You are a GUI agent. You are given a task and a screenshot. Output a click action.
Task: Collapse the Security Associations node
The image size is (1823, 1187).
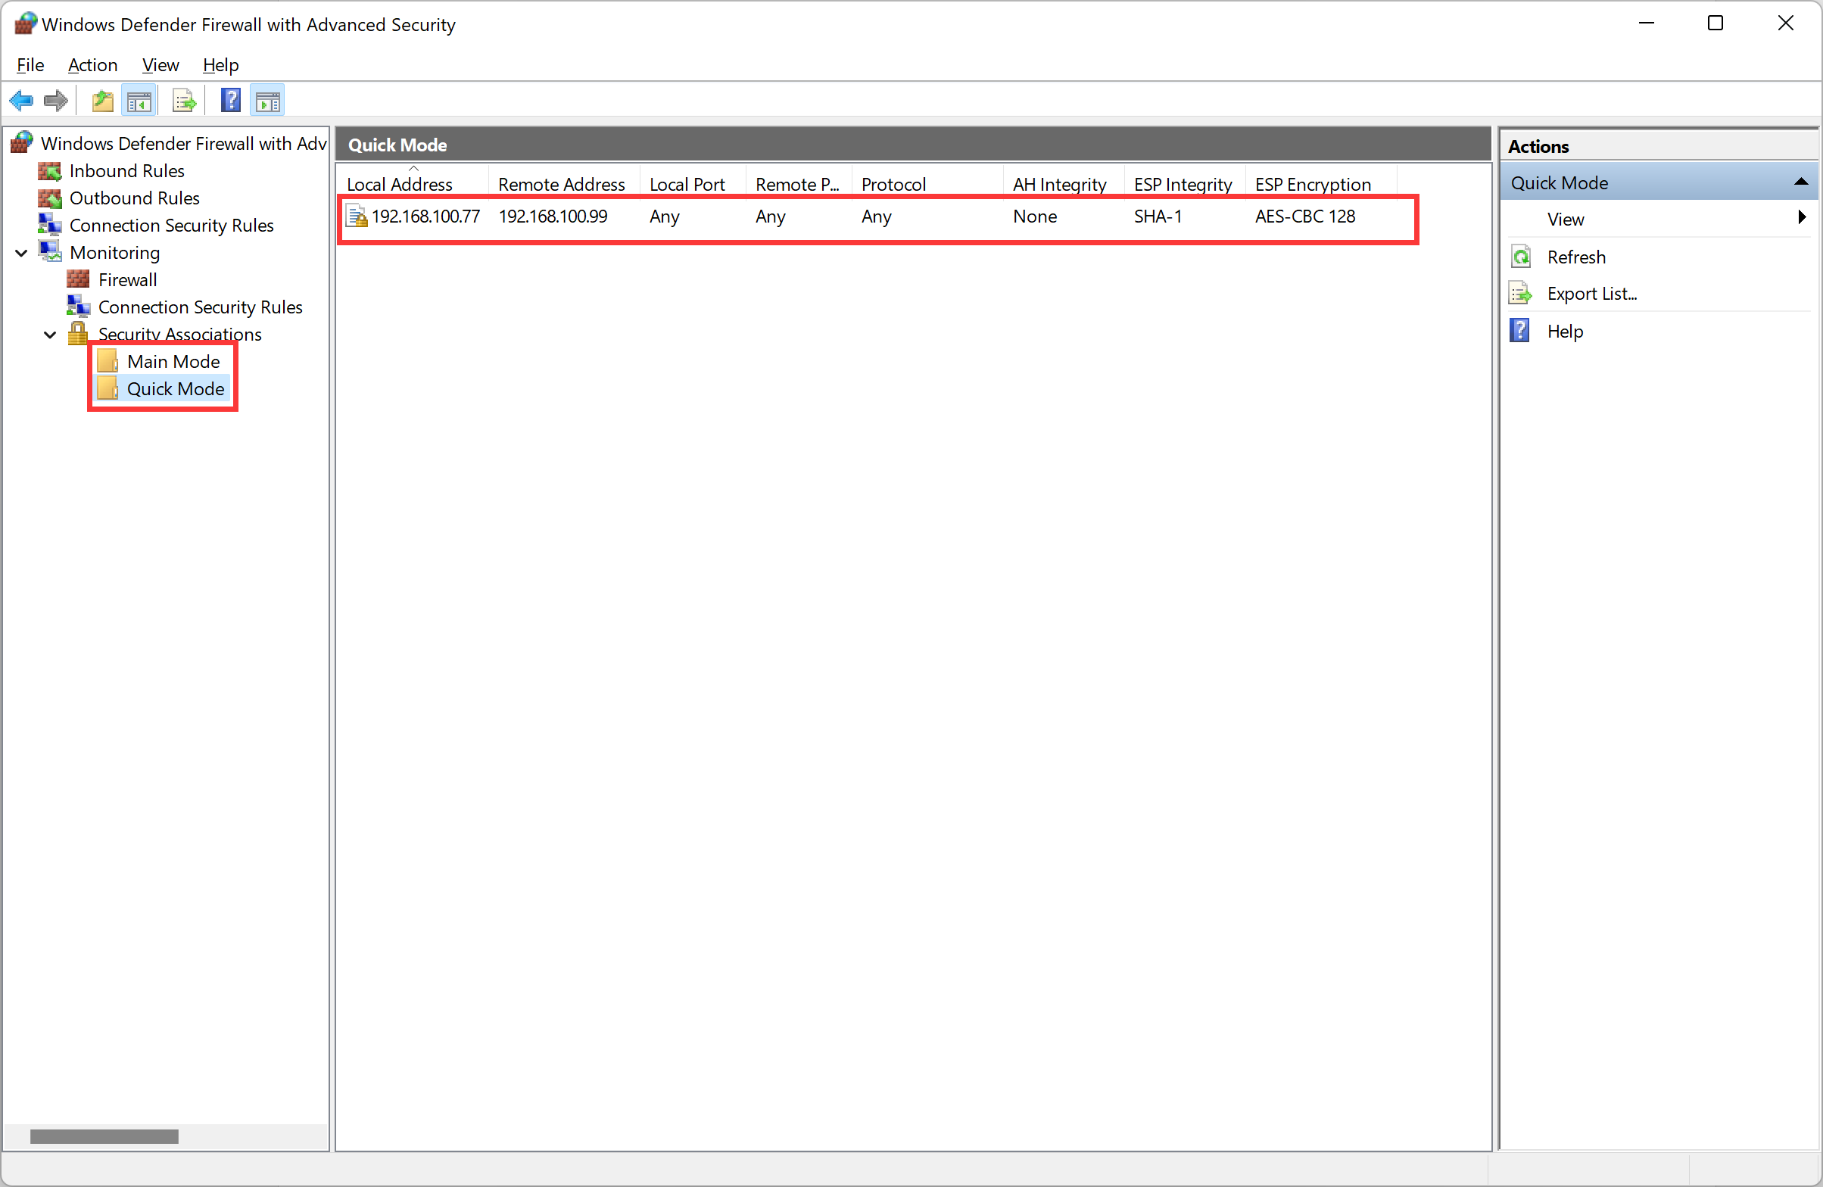coord(50,335)
